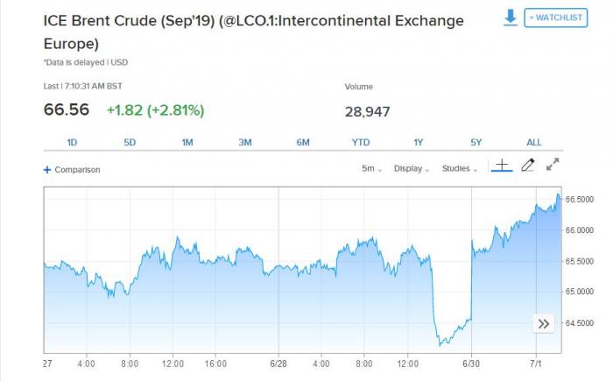Screen dimensions: 613x382
Task: Expand chart to fullscreen
Action: (x=553, y=165)
